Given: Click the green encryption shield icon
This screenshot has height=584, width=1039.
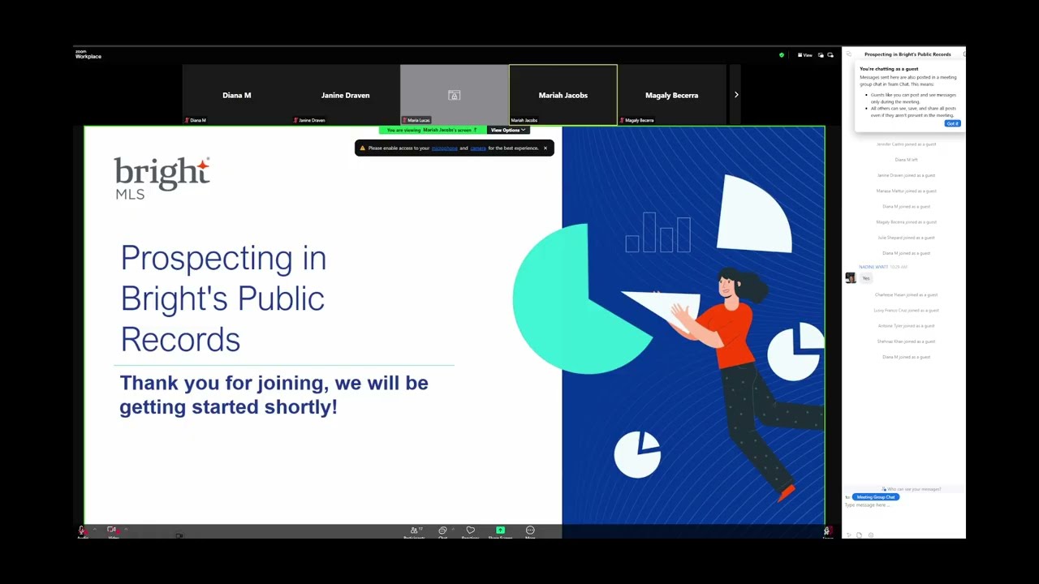Looking at the screenshot, I should [782, 55].
